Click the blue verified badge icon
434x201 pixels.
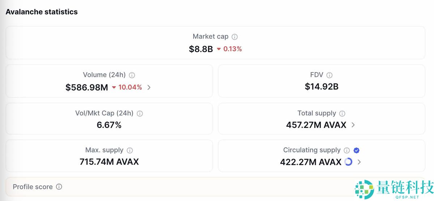356,150
